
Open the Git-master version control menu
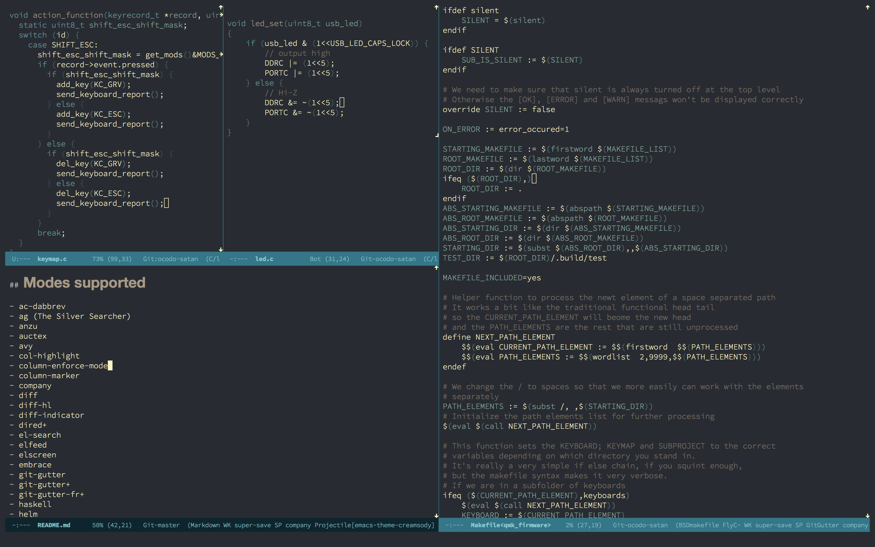(x=161, y=525)
